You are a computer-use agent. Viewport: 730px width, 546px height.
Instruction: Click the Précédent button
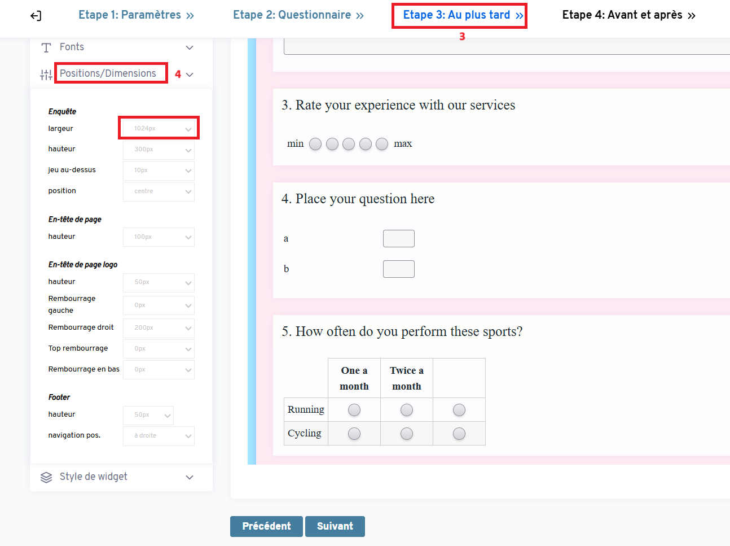[x=266, y=526]
